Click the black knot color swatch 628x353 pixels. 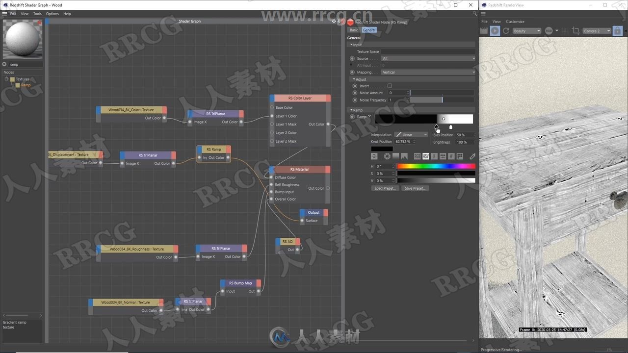click(382, 149)
